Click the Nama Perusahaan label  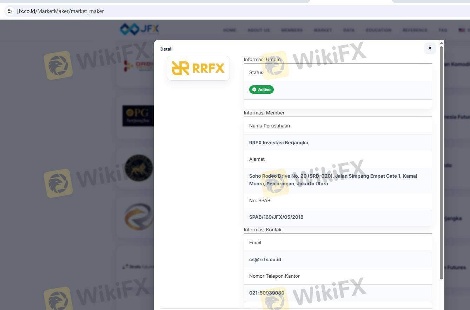pyautogui.click(x=270, y=126)
